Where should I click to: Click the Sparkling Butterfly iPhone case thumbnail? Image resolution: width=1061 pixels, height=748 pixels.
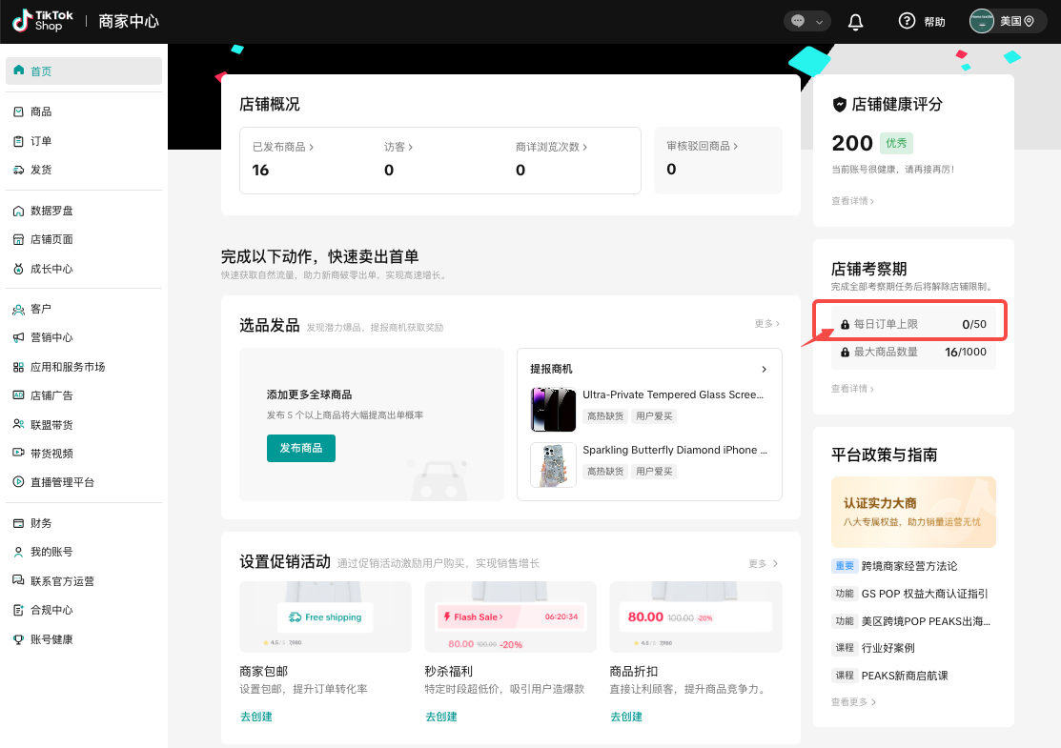pyautogui.click(x=553, y=465)
